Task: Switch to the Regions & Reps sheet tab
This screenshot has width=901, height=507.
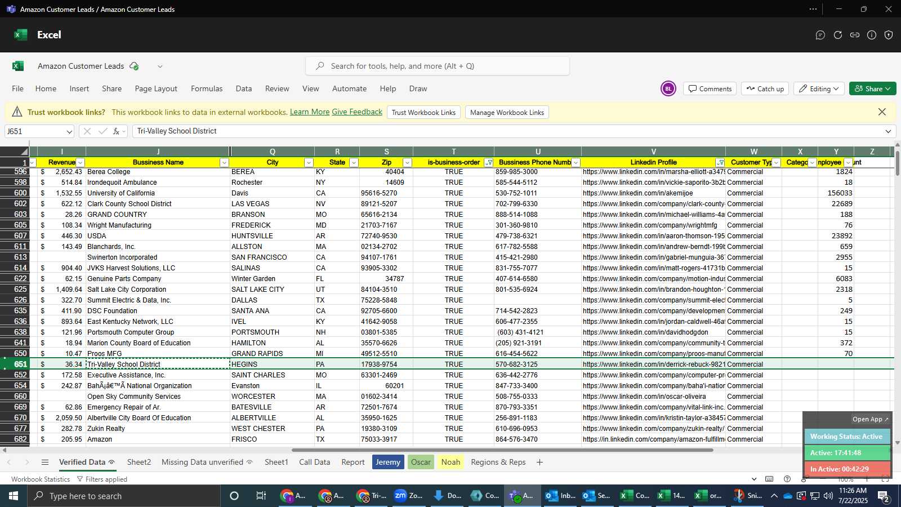Action: click(x=498, y=462)
